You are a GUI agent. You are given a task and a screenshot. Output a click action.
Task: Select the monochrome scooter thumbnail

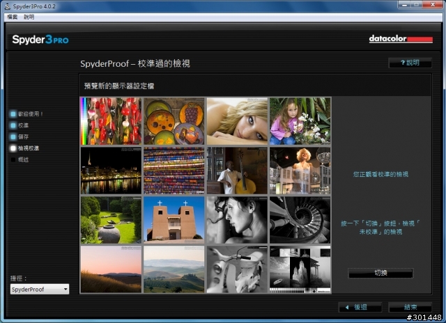[x=237, y=269]
